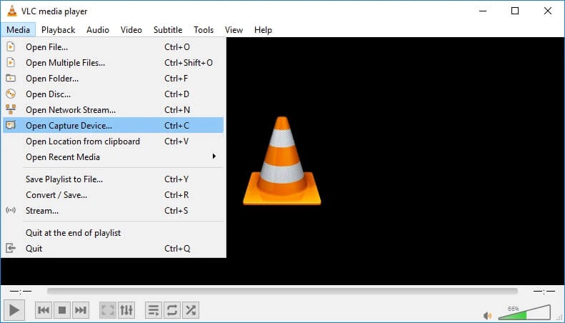Skip to next media track
Viewport: 565px width, 323px height.
(80, 310)
